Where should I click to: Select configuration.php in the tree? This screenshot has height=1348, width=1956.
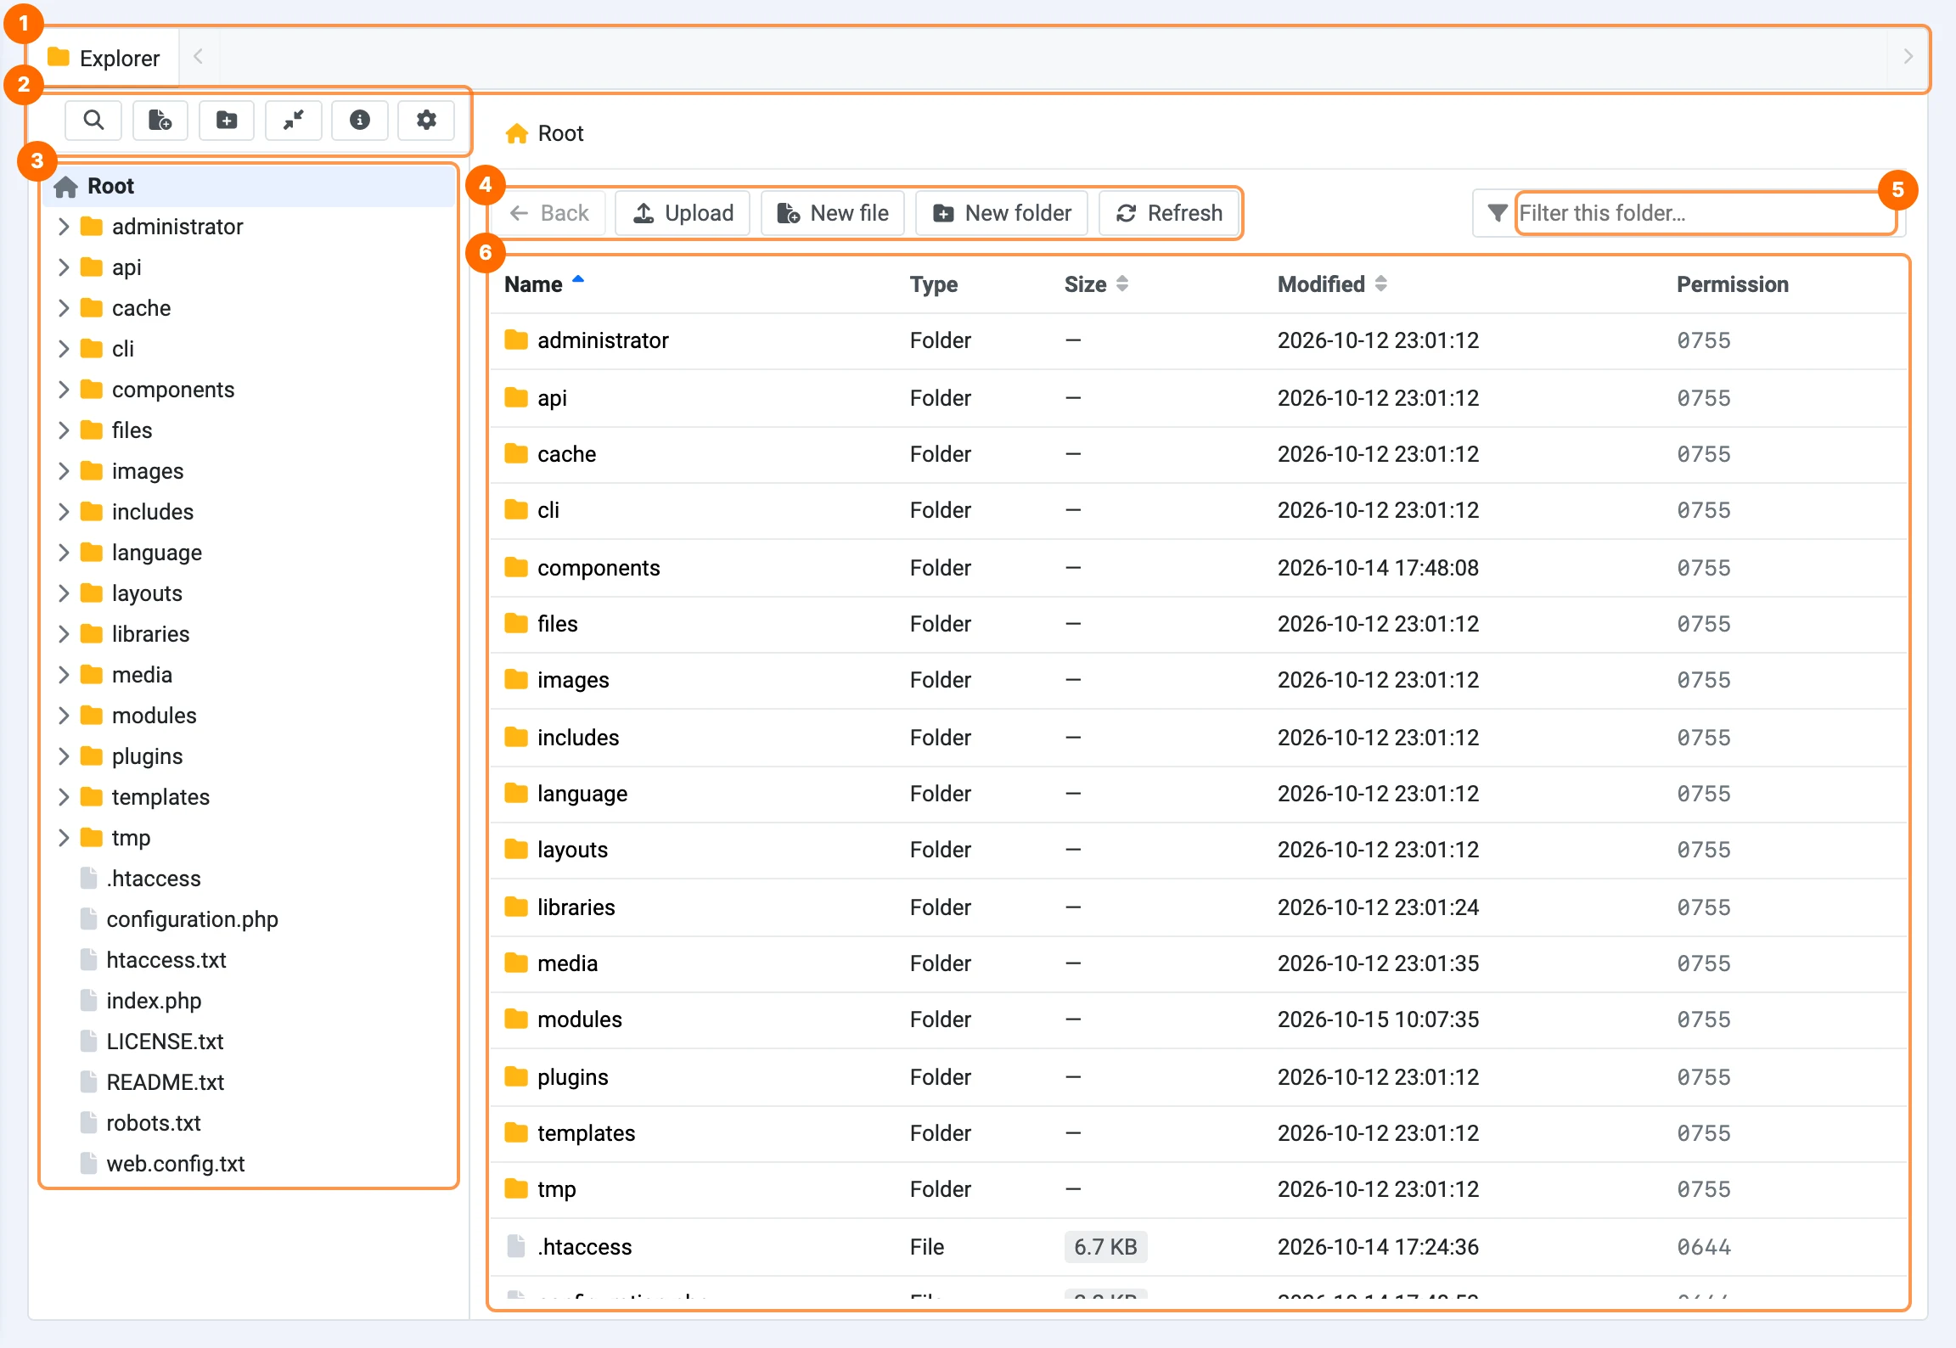192,919
